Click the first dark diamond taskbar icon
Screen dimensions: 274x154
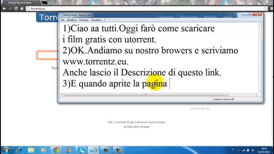pyautogui.click(x=106, y=150)
